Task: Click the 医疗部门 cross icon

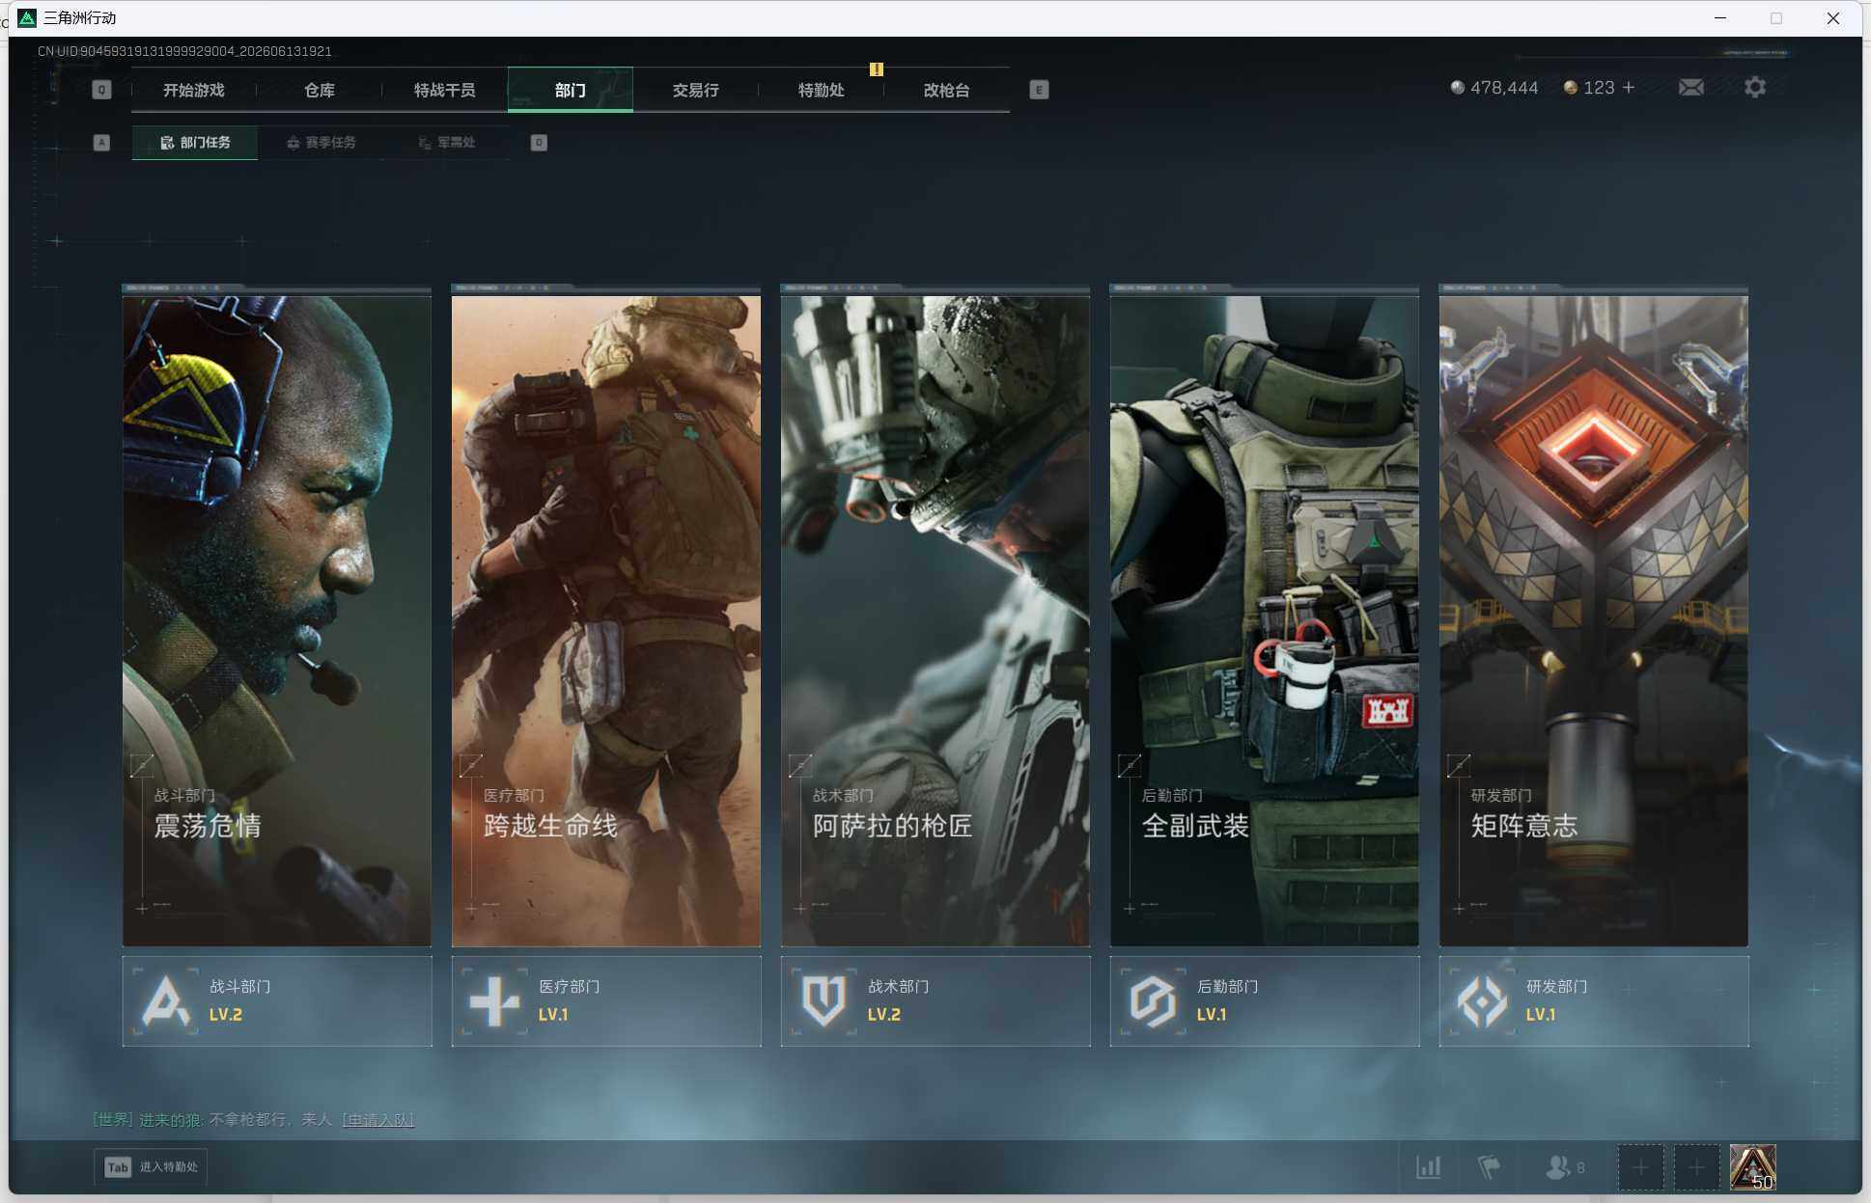Action: coord(494,1001)
